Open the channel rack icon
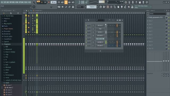Viewport: 170px width, 96px height. (108, 7)
